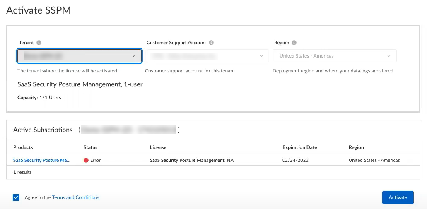Expand the Customer Support Account dropdown
This screenshot has width=427, height=209.
(x=207, y=56)
